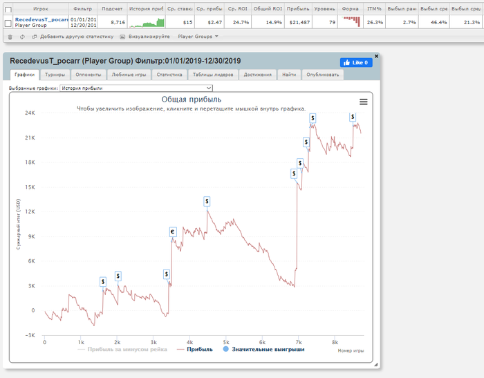Switch to the Турниры tab

tap(55, 75)
